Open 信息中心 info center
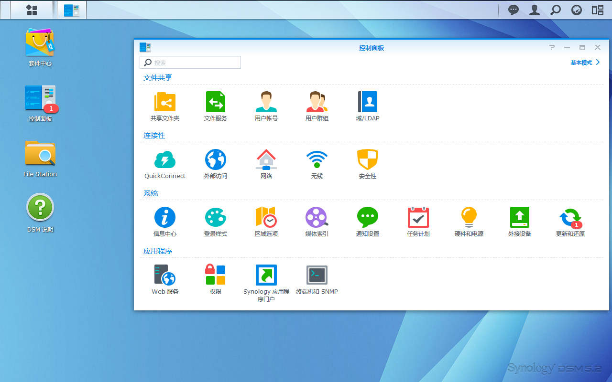Viewport: 612px width, 382px height. pos(165,217)
